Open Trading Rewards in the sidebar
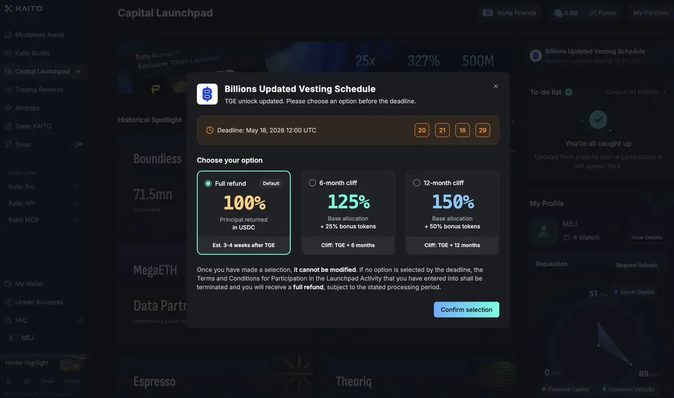The width and height of the screenshot is (674, 398). click(x=39, y=89)
